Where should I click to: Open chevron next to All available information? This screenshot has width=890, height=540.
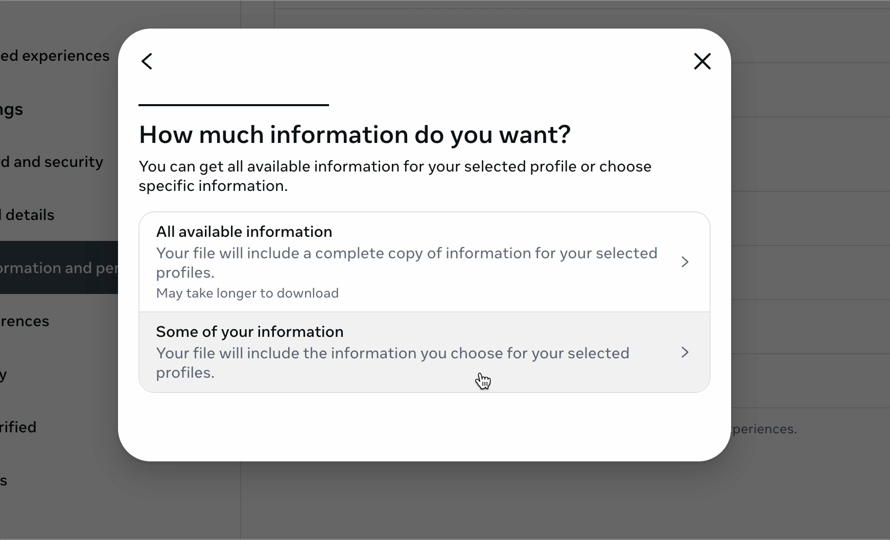pos(685,262)
